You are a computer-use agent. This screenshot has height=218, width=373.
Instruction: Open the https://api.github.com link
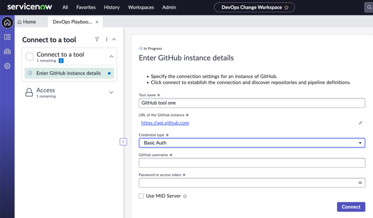click(165, 123)
